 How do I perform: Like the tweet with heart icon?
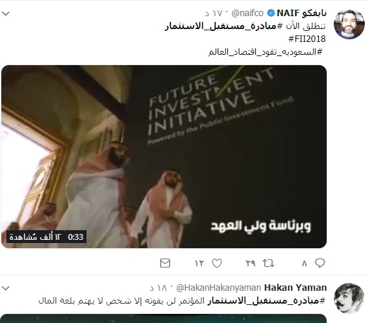(x=217, y=263)
